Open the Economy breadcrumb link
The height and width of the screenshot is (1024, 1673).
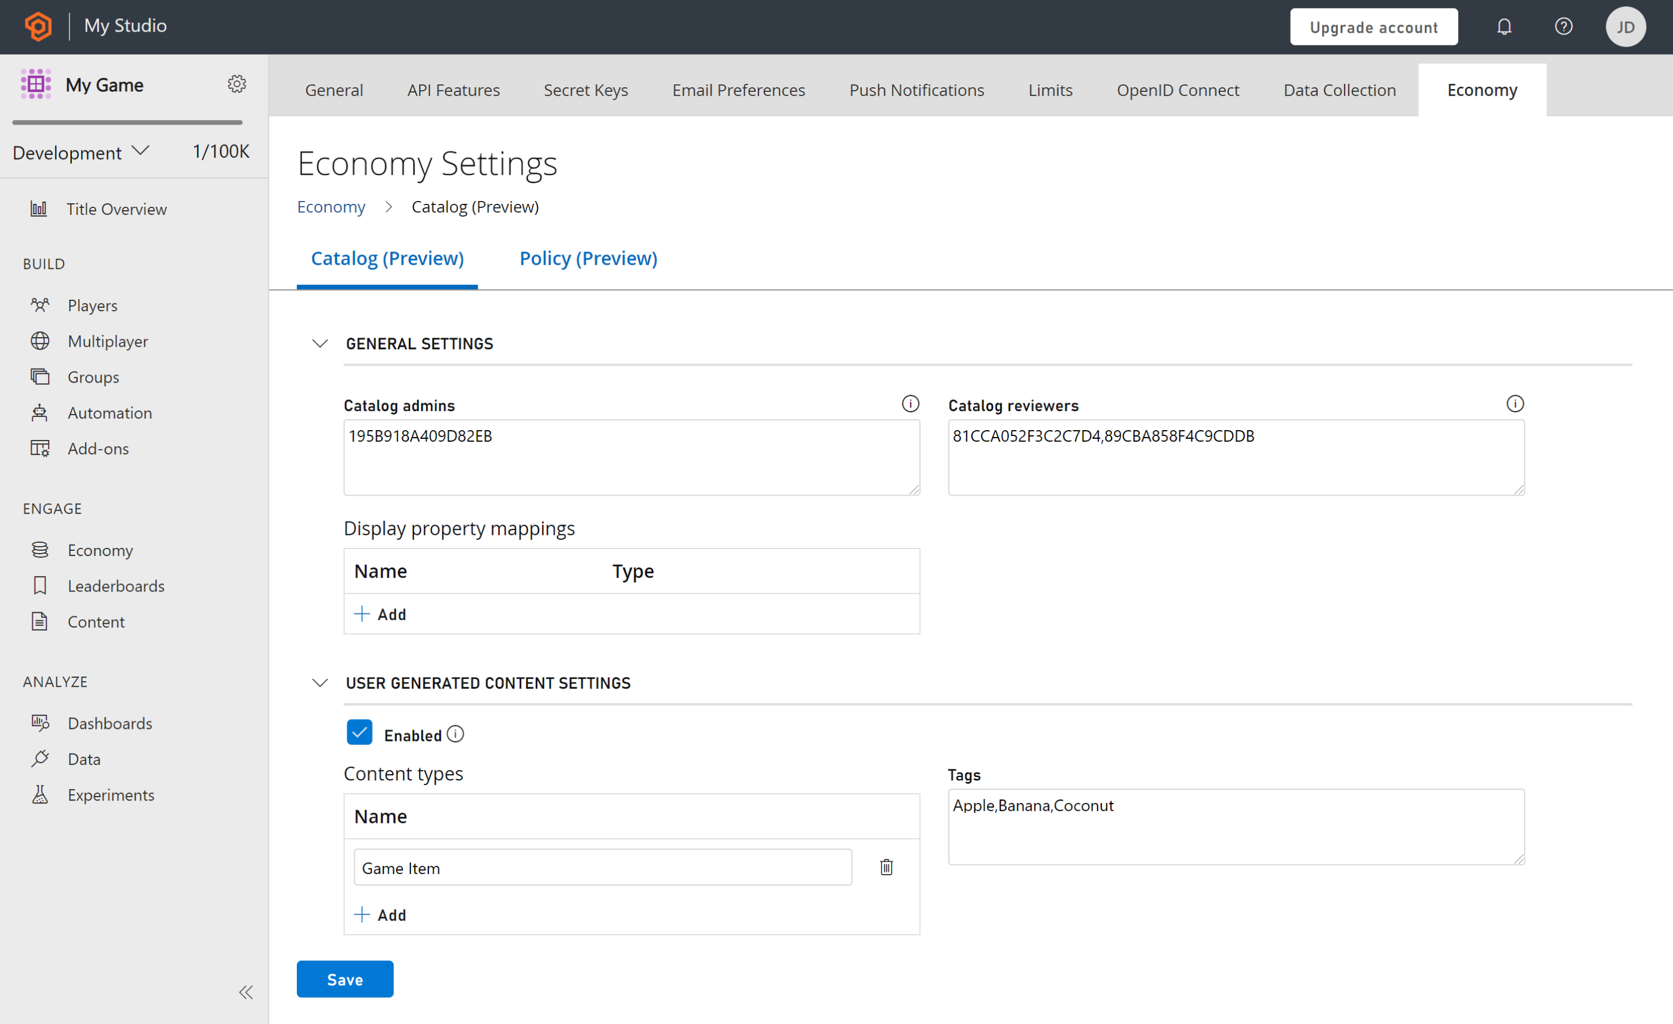(331, 206)
